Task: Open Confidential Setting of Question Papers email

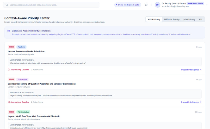Action: click(x=42, y=84)
